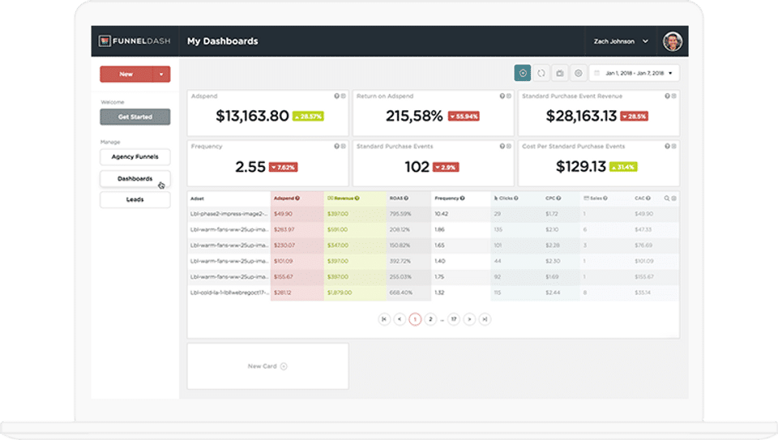The image size is (778, 440).
Task: Go to previous table page
Action: click(400, 319)
